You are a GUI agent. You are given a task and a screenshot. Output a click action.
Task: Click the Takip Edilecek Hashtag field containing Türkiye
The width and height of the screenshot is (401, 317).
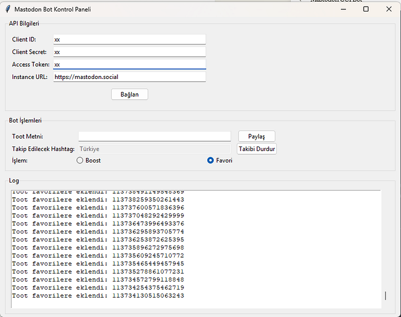155,149
